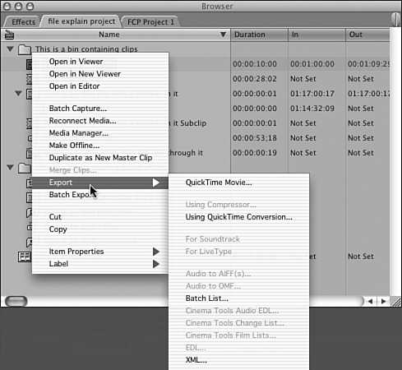Click the duration value 00:00:10:00

coord(255,64)
